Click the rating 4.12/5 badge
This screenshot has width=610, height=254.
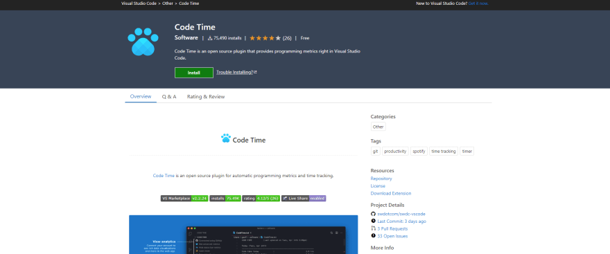(261, 199)
